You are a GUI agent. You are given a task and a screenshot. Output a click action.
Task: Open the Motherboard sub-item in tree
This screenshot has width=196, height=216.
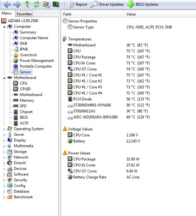[x=31, y=95]
